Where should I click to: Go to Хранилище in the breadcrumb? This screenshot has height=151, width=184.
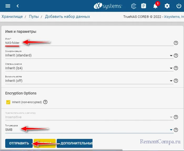[x=12, y=16]
